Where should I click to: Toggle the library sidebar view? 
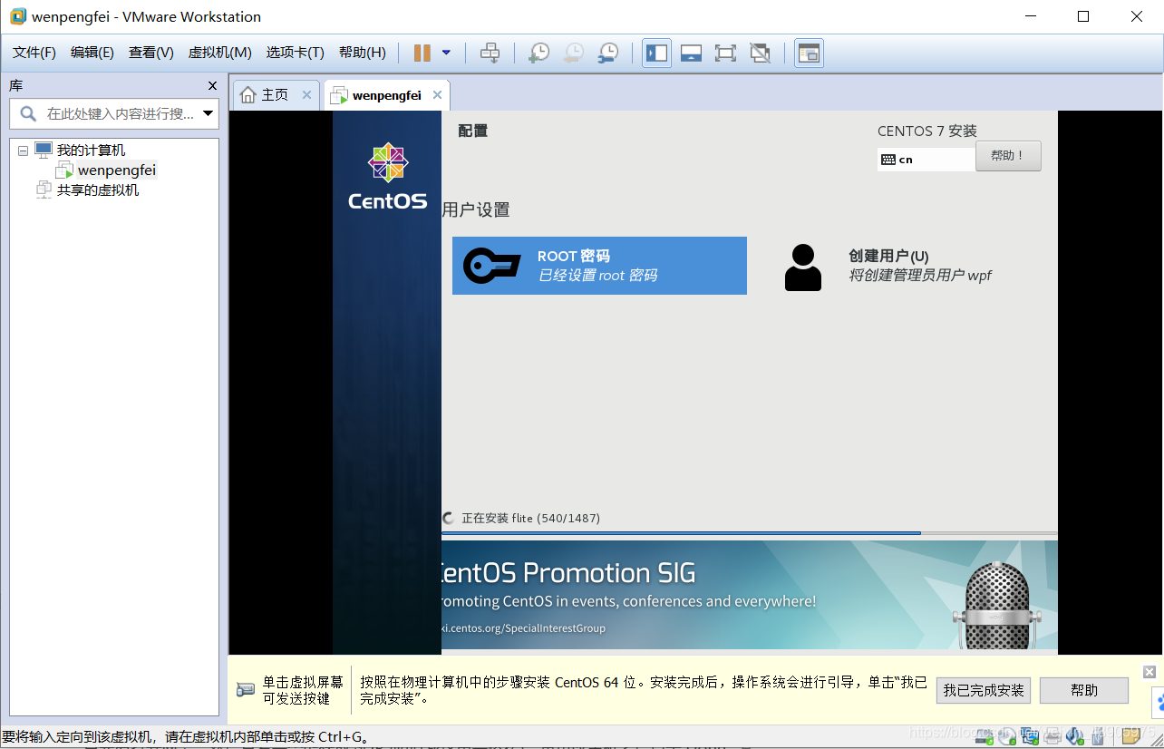[656, 53]
